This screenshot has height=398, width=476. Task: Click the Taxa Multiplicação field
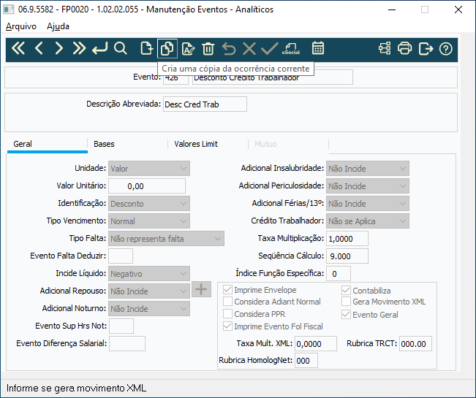[x=347, y=239]
